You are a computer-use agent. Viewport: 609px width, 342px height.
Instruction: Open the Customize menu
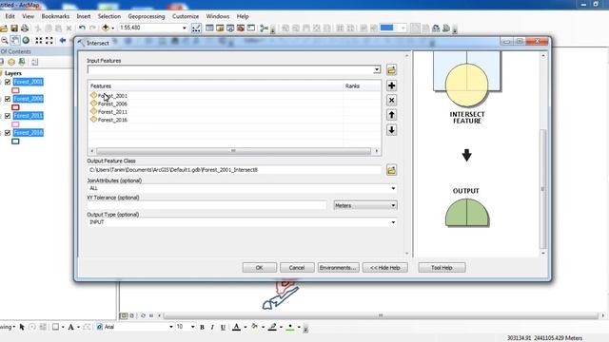click(x=186, y=16)
